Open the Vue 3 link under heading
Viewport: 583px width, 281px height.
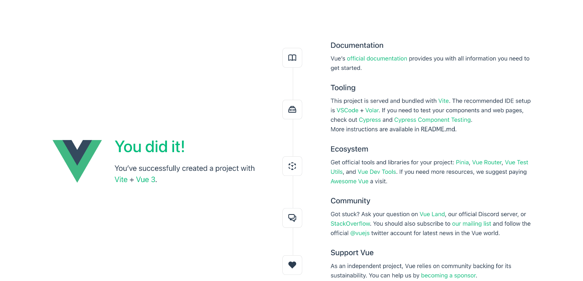(x=145, y=180)
